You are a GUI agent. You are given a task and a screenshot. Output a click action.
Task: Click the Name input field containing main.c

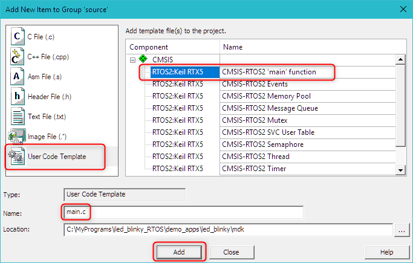point(184,212)
